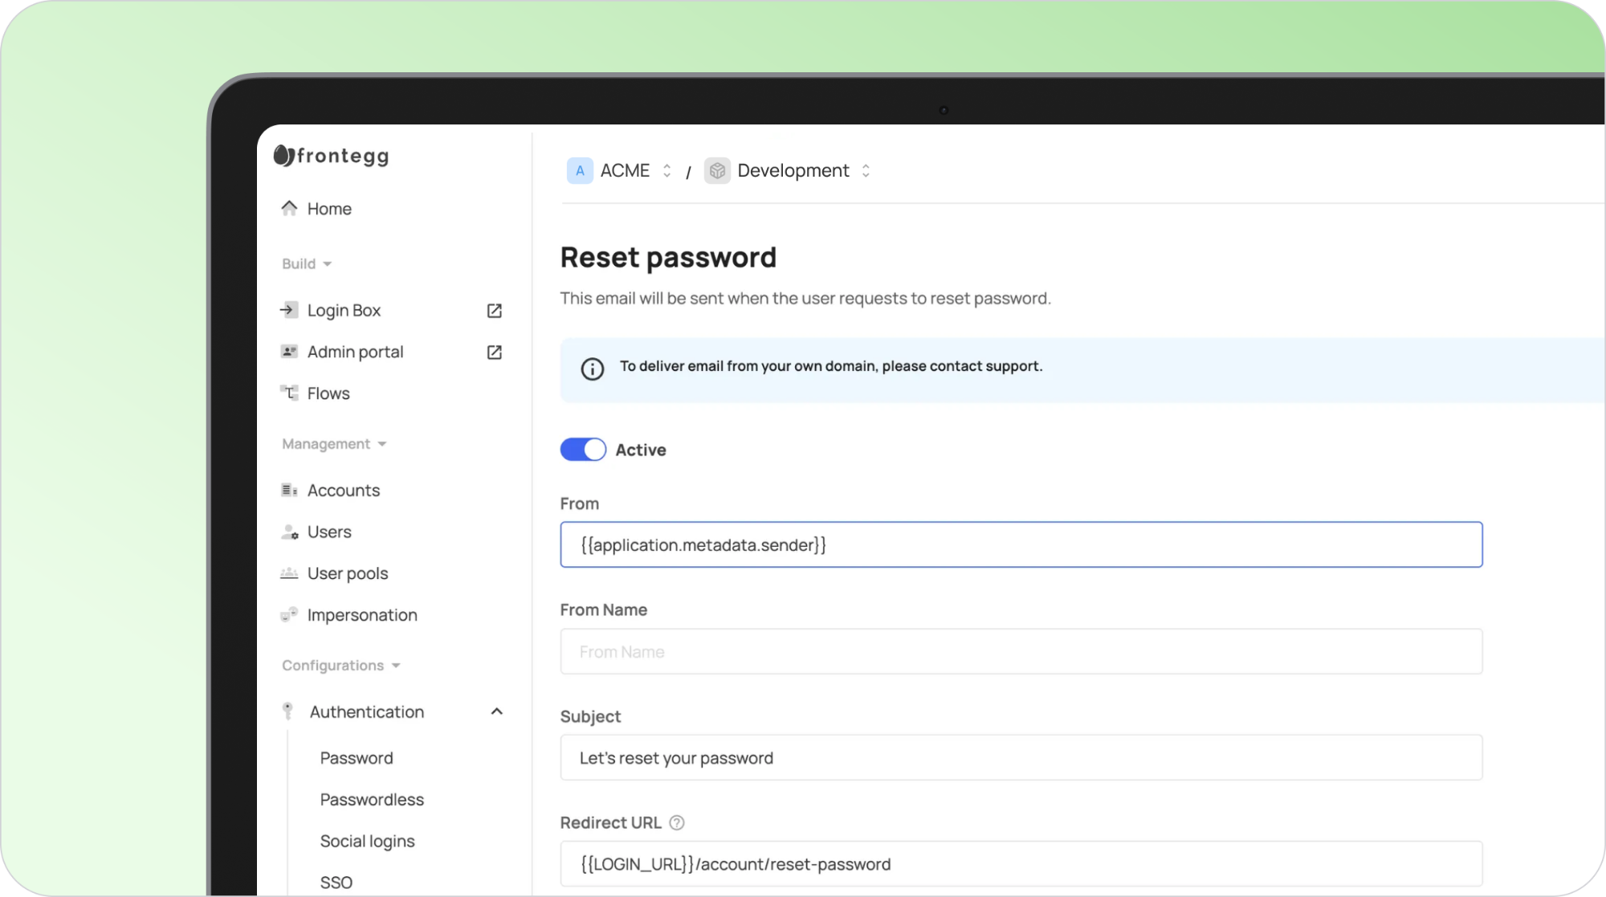Click the From Name input field

click(x=1021, y=651)
